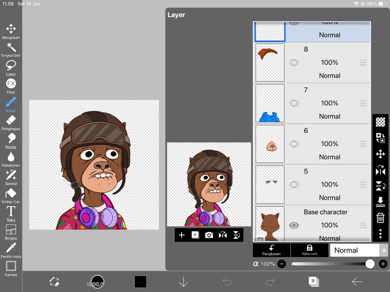Click horizontal flip icon in right strip
This screenshot has height=292, width=390.
(380, 170)
